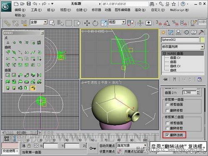Select Create Point icon in toolbox point row

click(x=8, y=42)
